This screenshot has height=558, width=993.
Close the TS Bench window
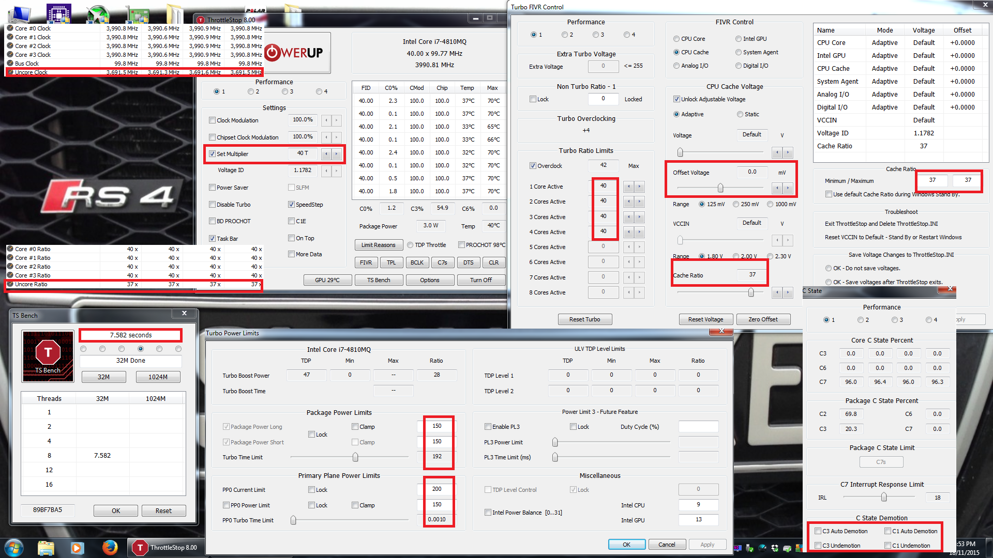[184, 313]
